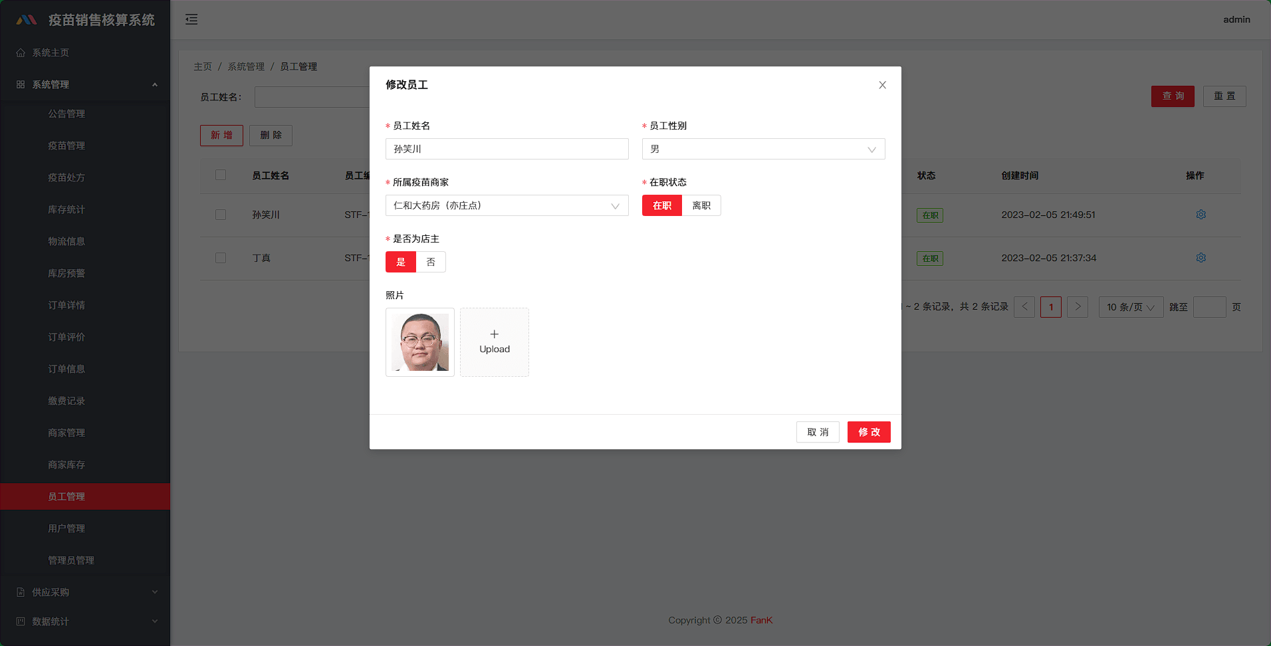Click the uploaded employee photo thumbnail
Viewport: 1271px width, 646px height.
point(420,342)
